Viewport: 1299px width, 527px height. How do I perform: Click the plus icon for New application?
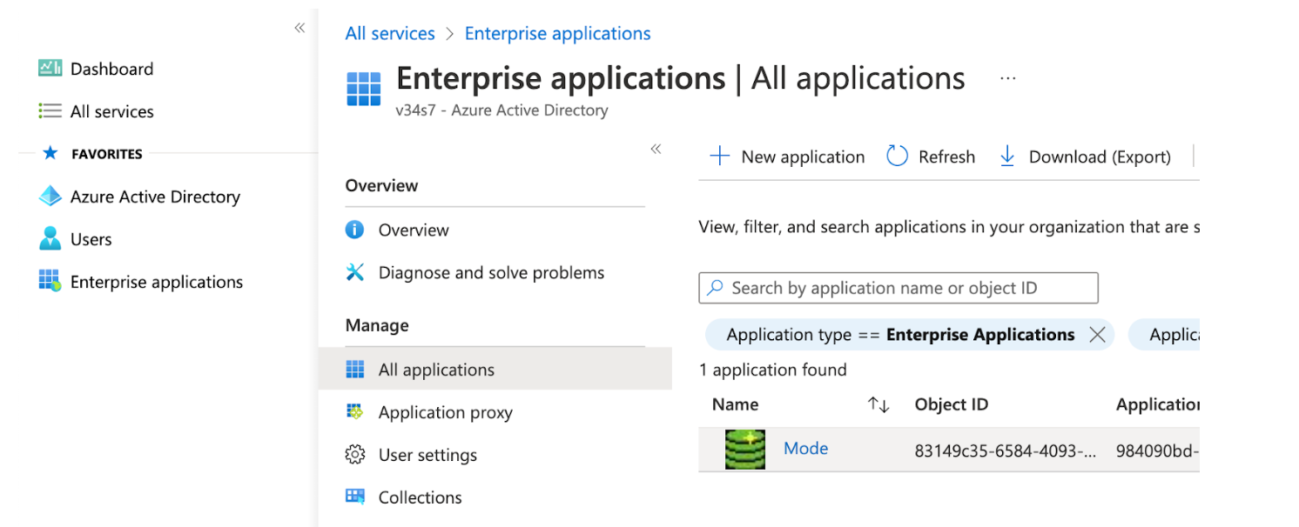(x=719, y=157)
